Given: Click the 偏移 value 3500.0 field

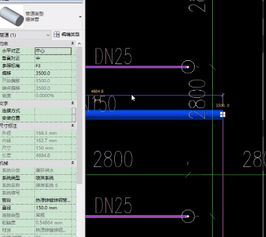Looking at the screenshot, I should 53,73.
